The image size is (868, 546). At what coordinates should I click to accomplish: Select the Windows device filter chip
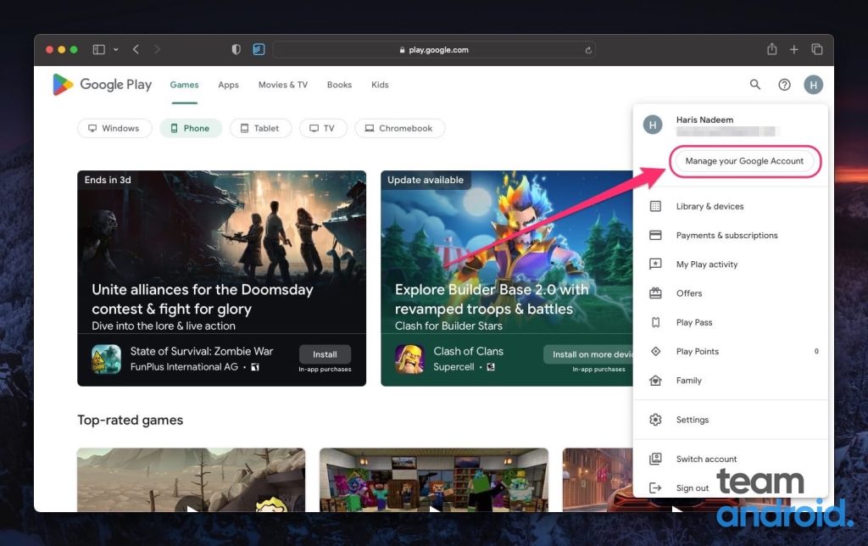click(114, 129)
